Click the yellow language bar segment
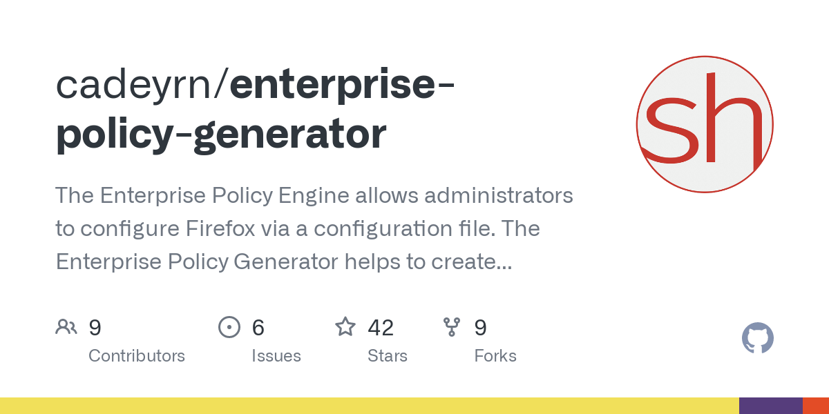Viewport: 829px width, 414px height. (369, 406)
